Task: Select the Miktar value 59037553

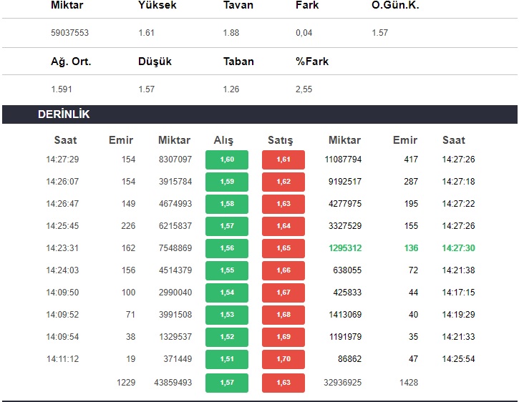Action: click(70, 33)
